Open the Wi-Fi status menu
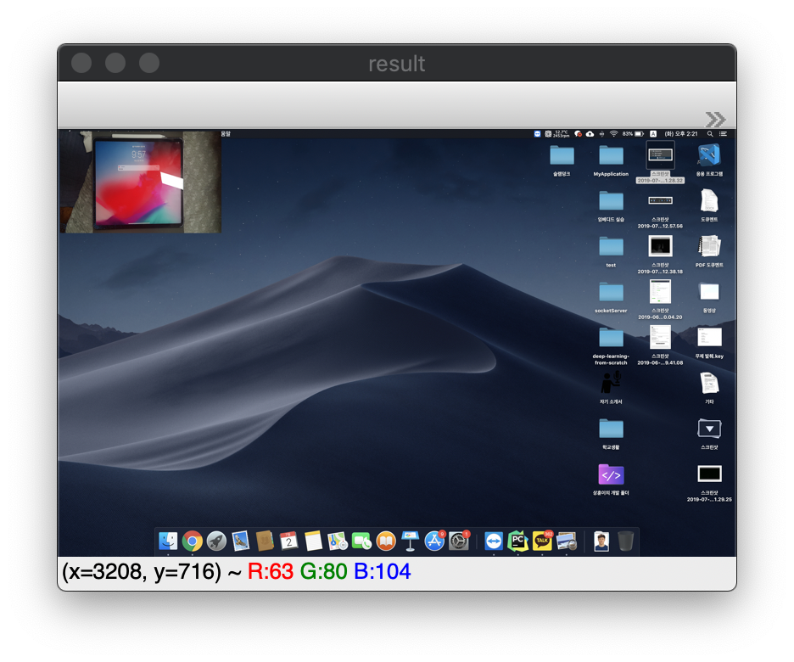This screenshot has width=794, height=662. click(x=613, y=134)
